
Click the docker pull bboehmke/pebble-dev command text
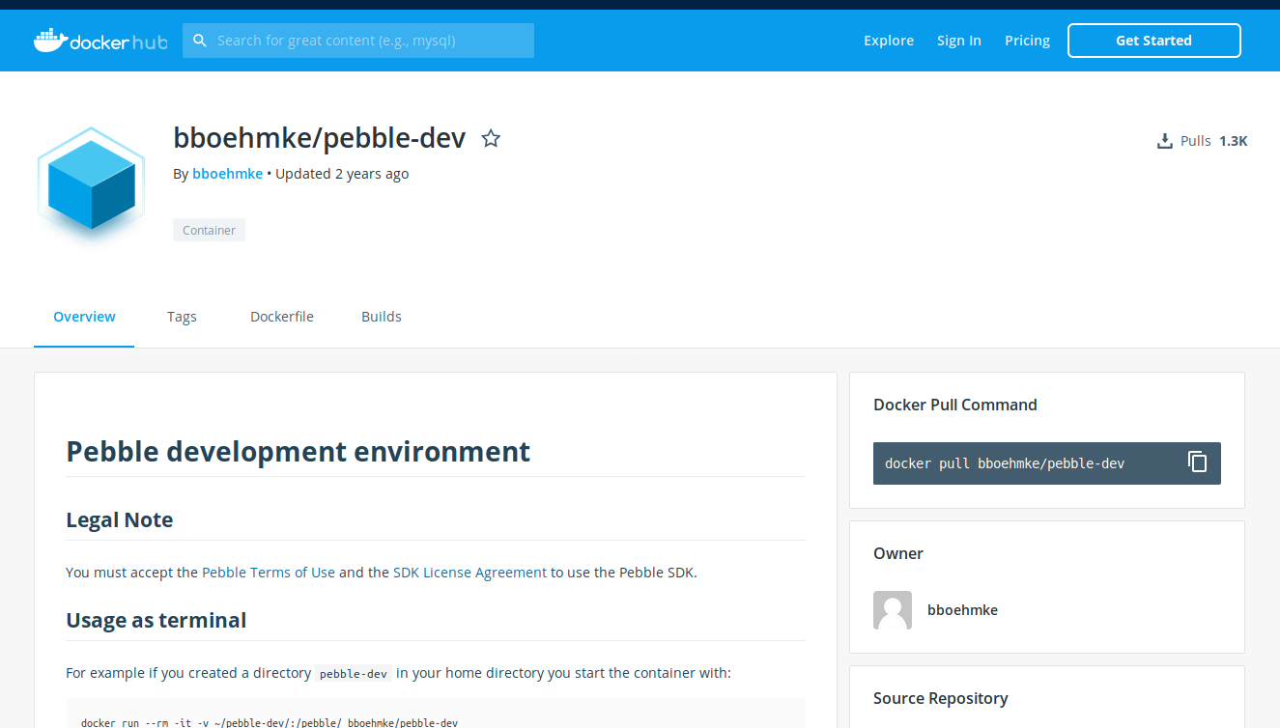point(1005,463)
